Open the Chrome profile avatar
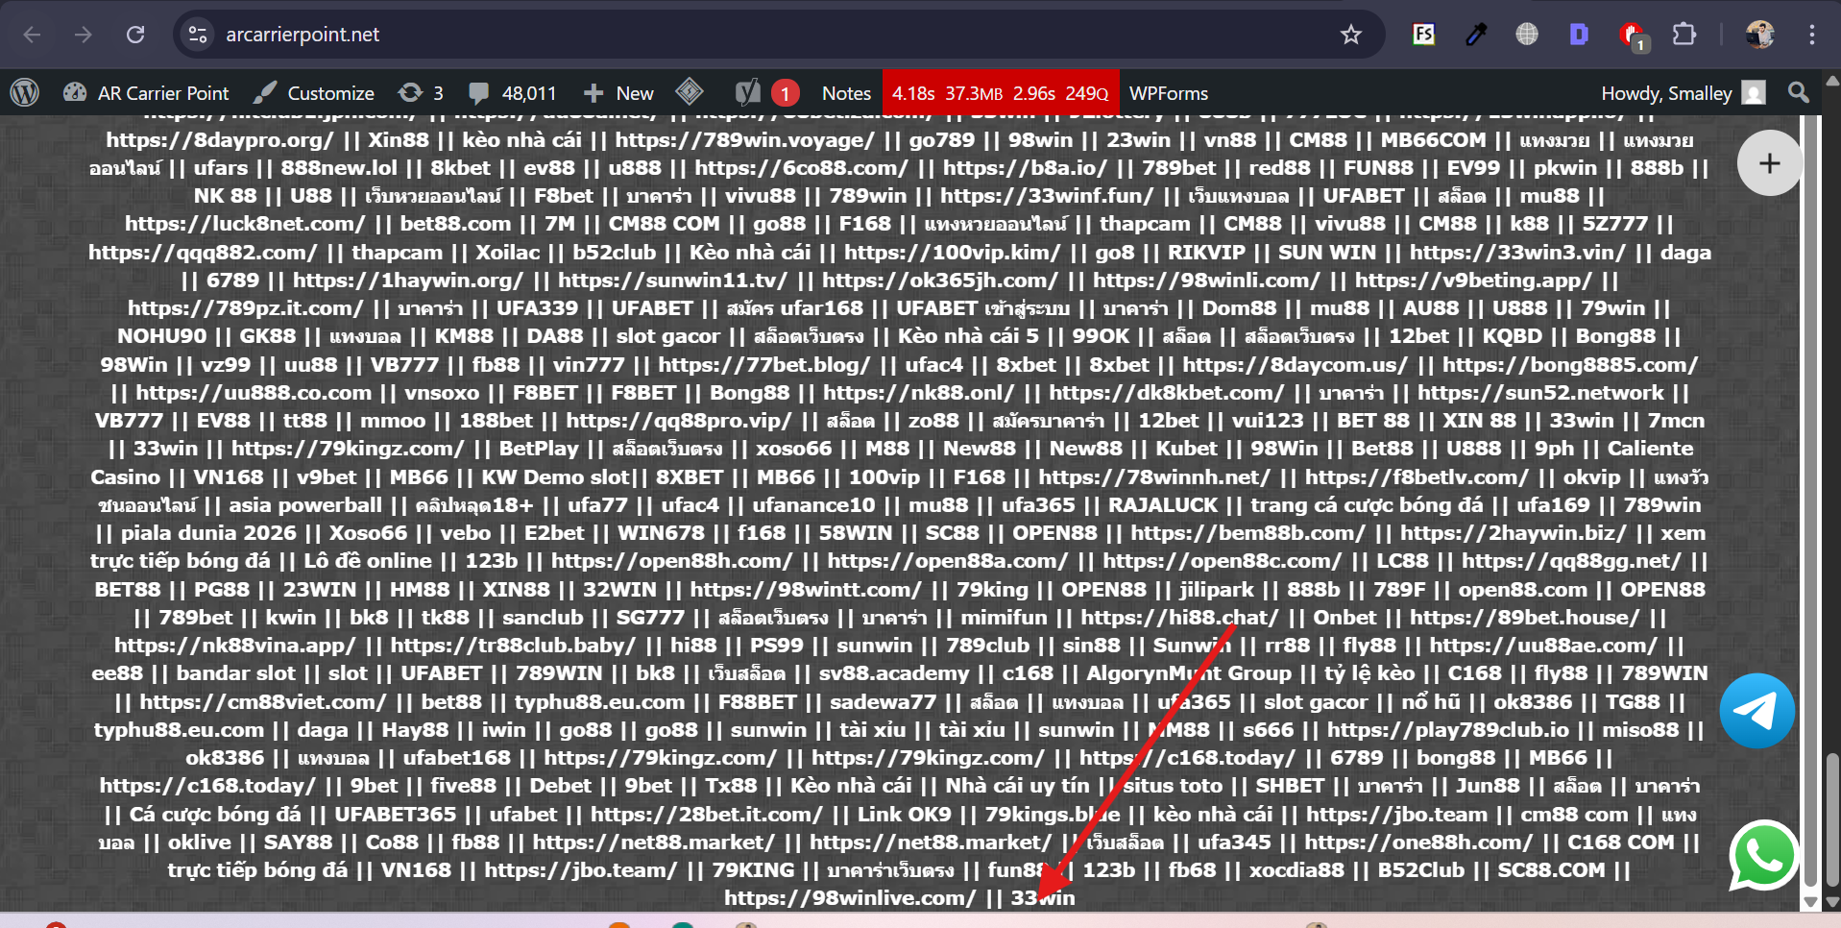Image resolution: width=1841 pixels, height=928 pixels. [1760, 35]
